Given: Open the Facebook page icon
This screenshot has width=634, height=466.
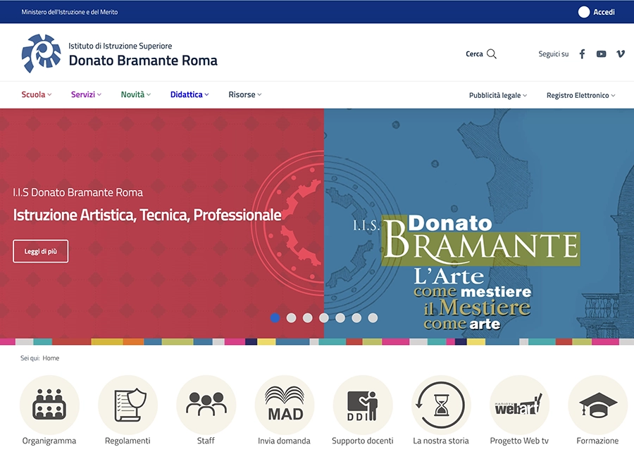Looking at the screenshot, I should point(583,53).
